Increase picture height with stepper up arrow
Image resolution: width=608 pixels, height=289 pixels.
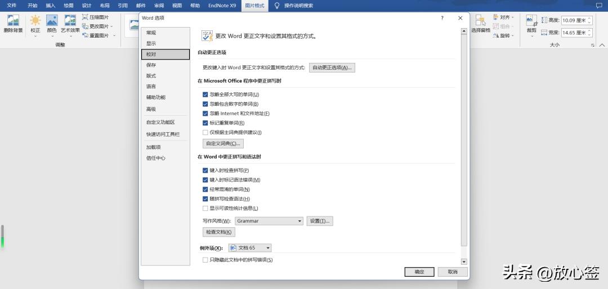(590, 19)
